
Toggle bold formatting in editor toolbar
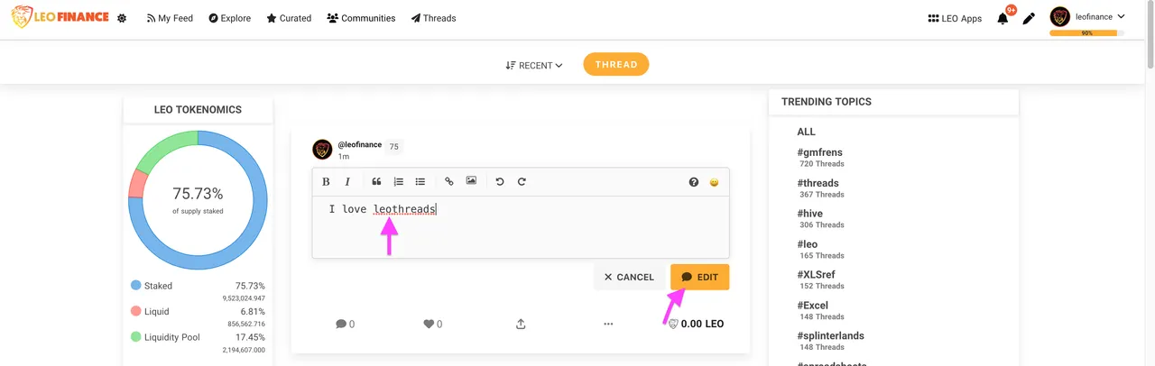(326, 181)
